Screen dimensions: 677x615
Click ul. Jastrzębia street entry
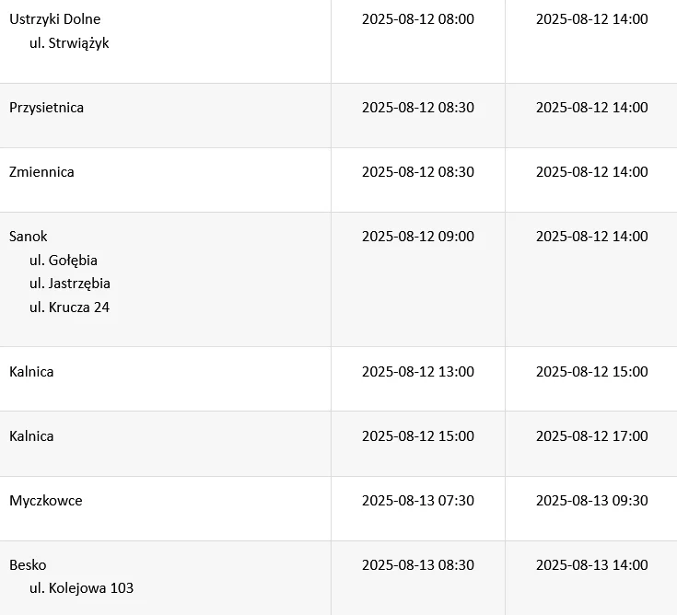click(x=70, y=284)
